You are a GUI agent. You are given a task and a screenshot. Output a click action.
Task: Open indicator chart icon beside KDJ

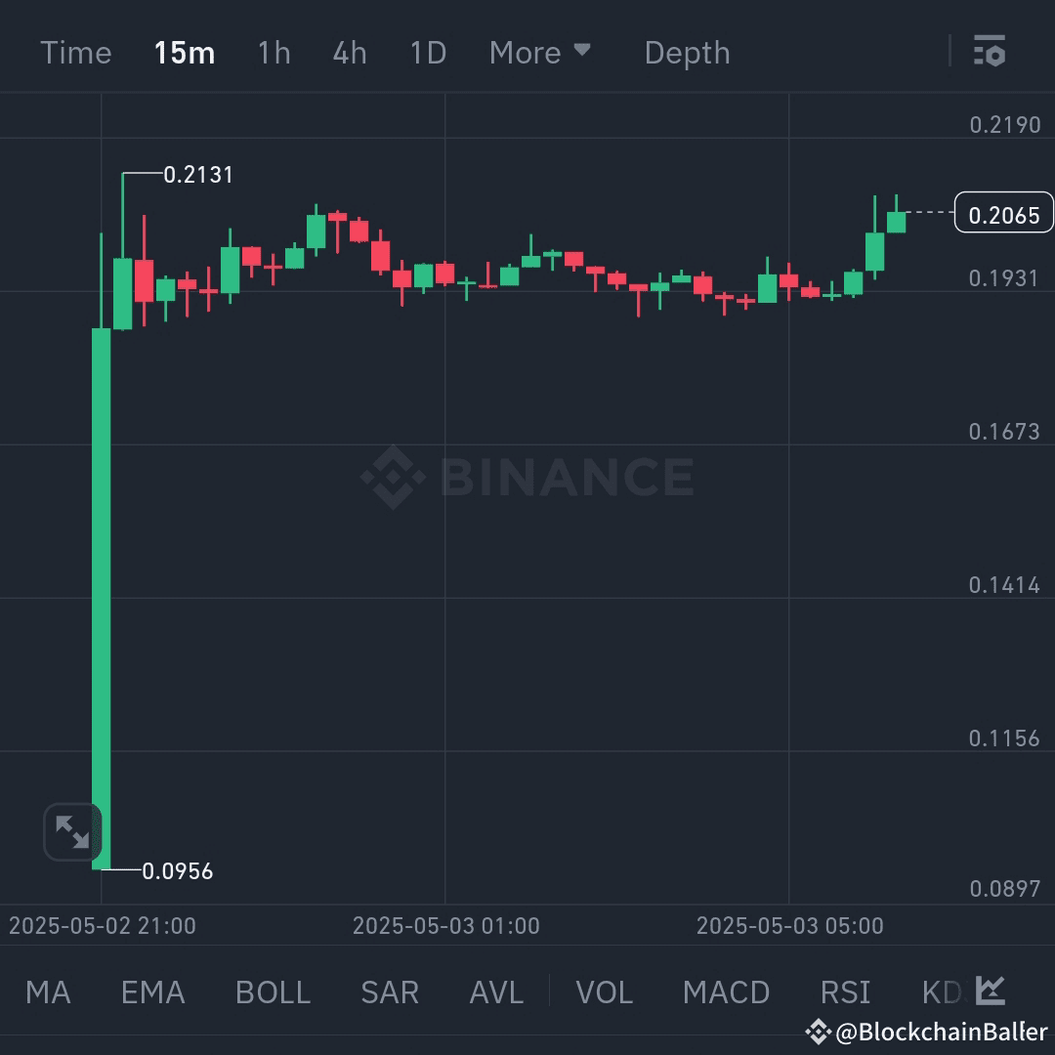tap(990, 991)
